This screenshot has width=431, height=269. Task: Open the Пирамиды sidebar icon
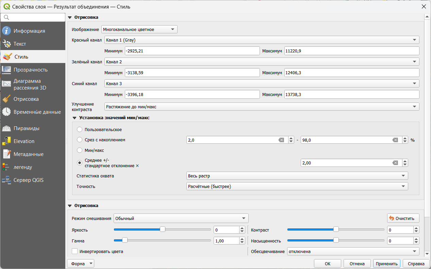pos(6,128)
